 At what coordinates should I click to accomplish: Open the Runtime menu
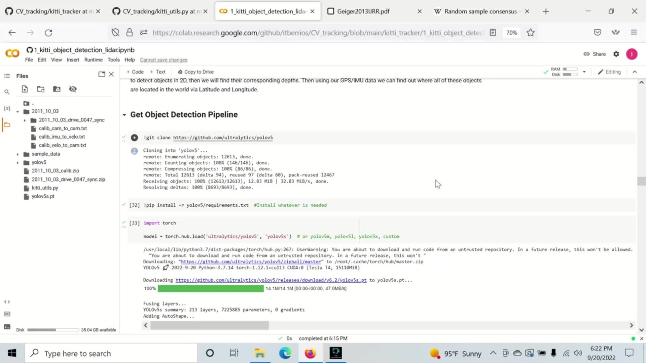coord(93,59)
